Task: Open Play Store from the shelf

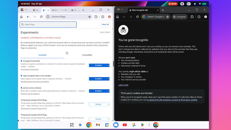Action: 143,125
